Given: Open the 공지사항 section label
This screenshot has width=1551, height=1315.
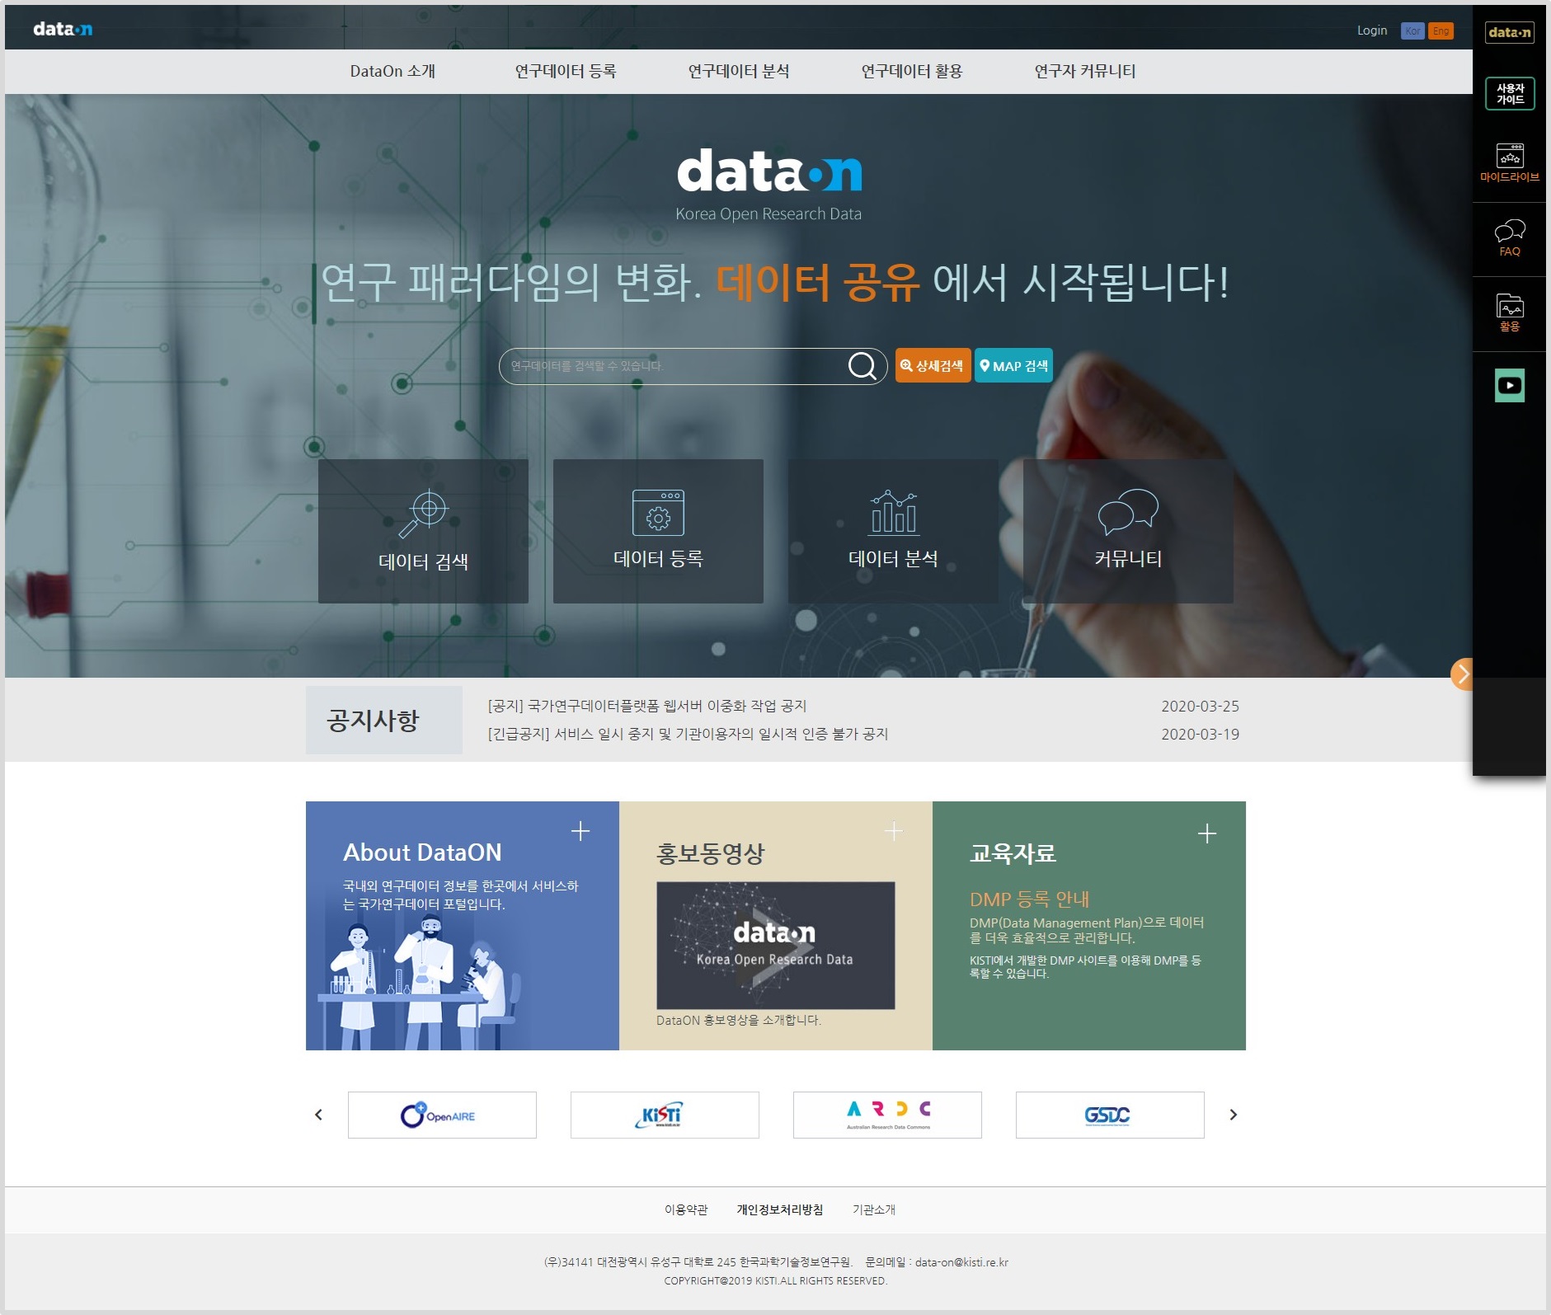Looking at the screenshot, I should [x=384, y=721].
